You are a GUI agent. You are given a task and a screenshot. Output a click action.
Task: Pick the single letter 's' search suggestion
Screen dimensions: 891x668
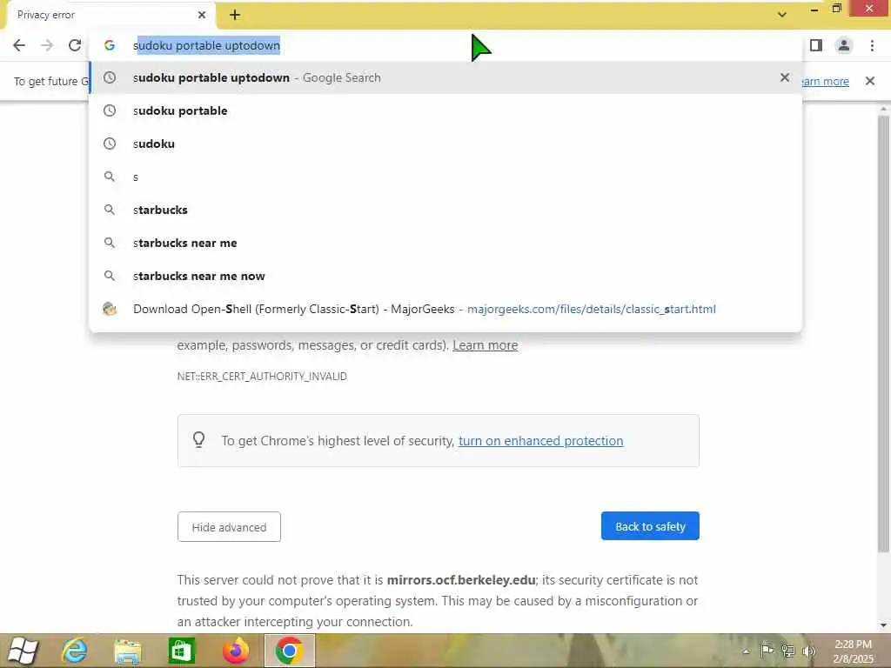coord(445,177)
